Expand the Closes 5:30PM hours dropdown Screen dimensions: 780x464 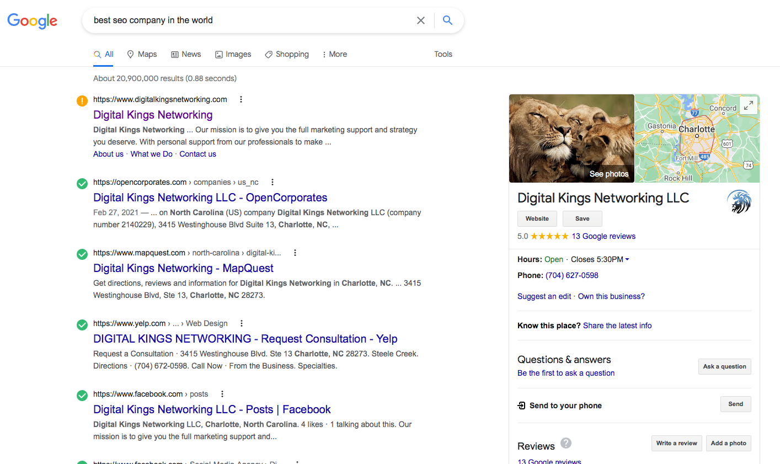coord(600,259)
